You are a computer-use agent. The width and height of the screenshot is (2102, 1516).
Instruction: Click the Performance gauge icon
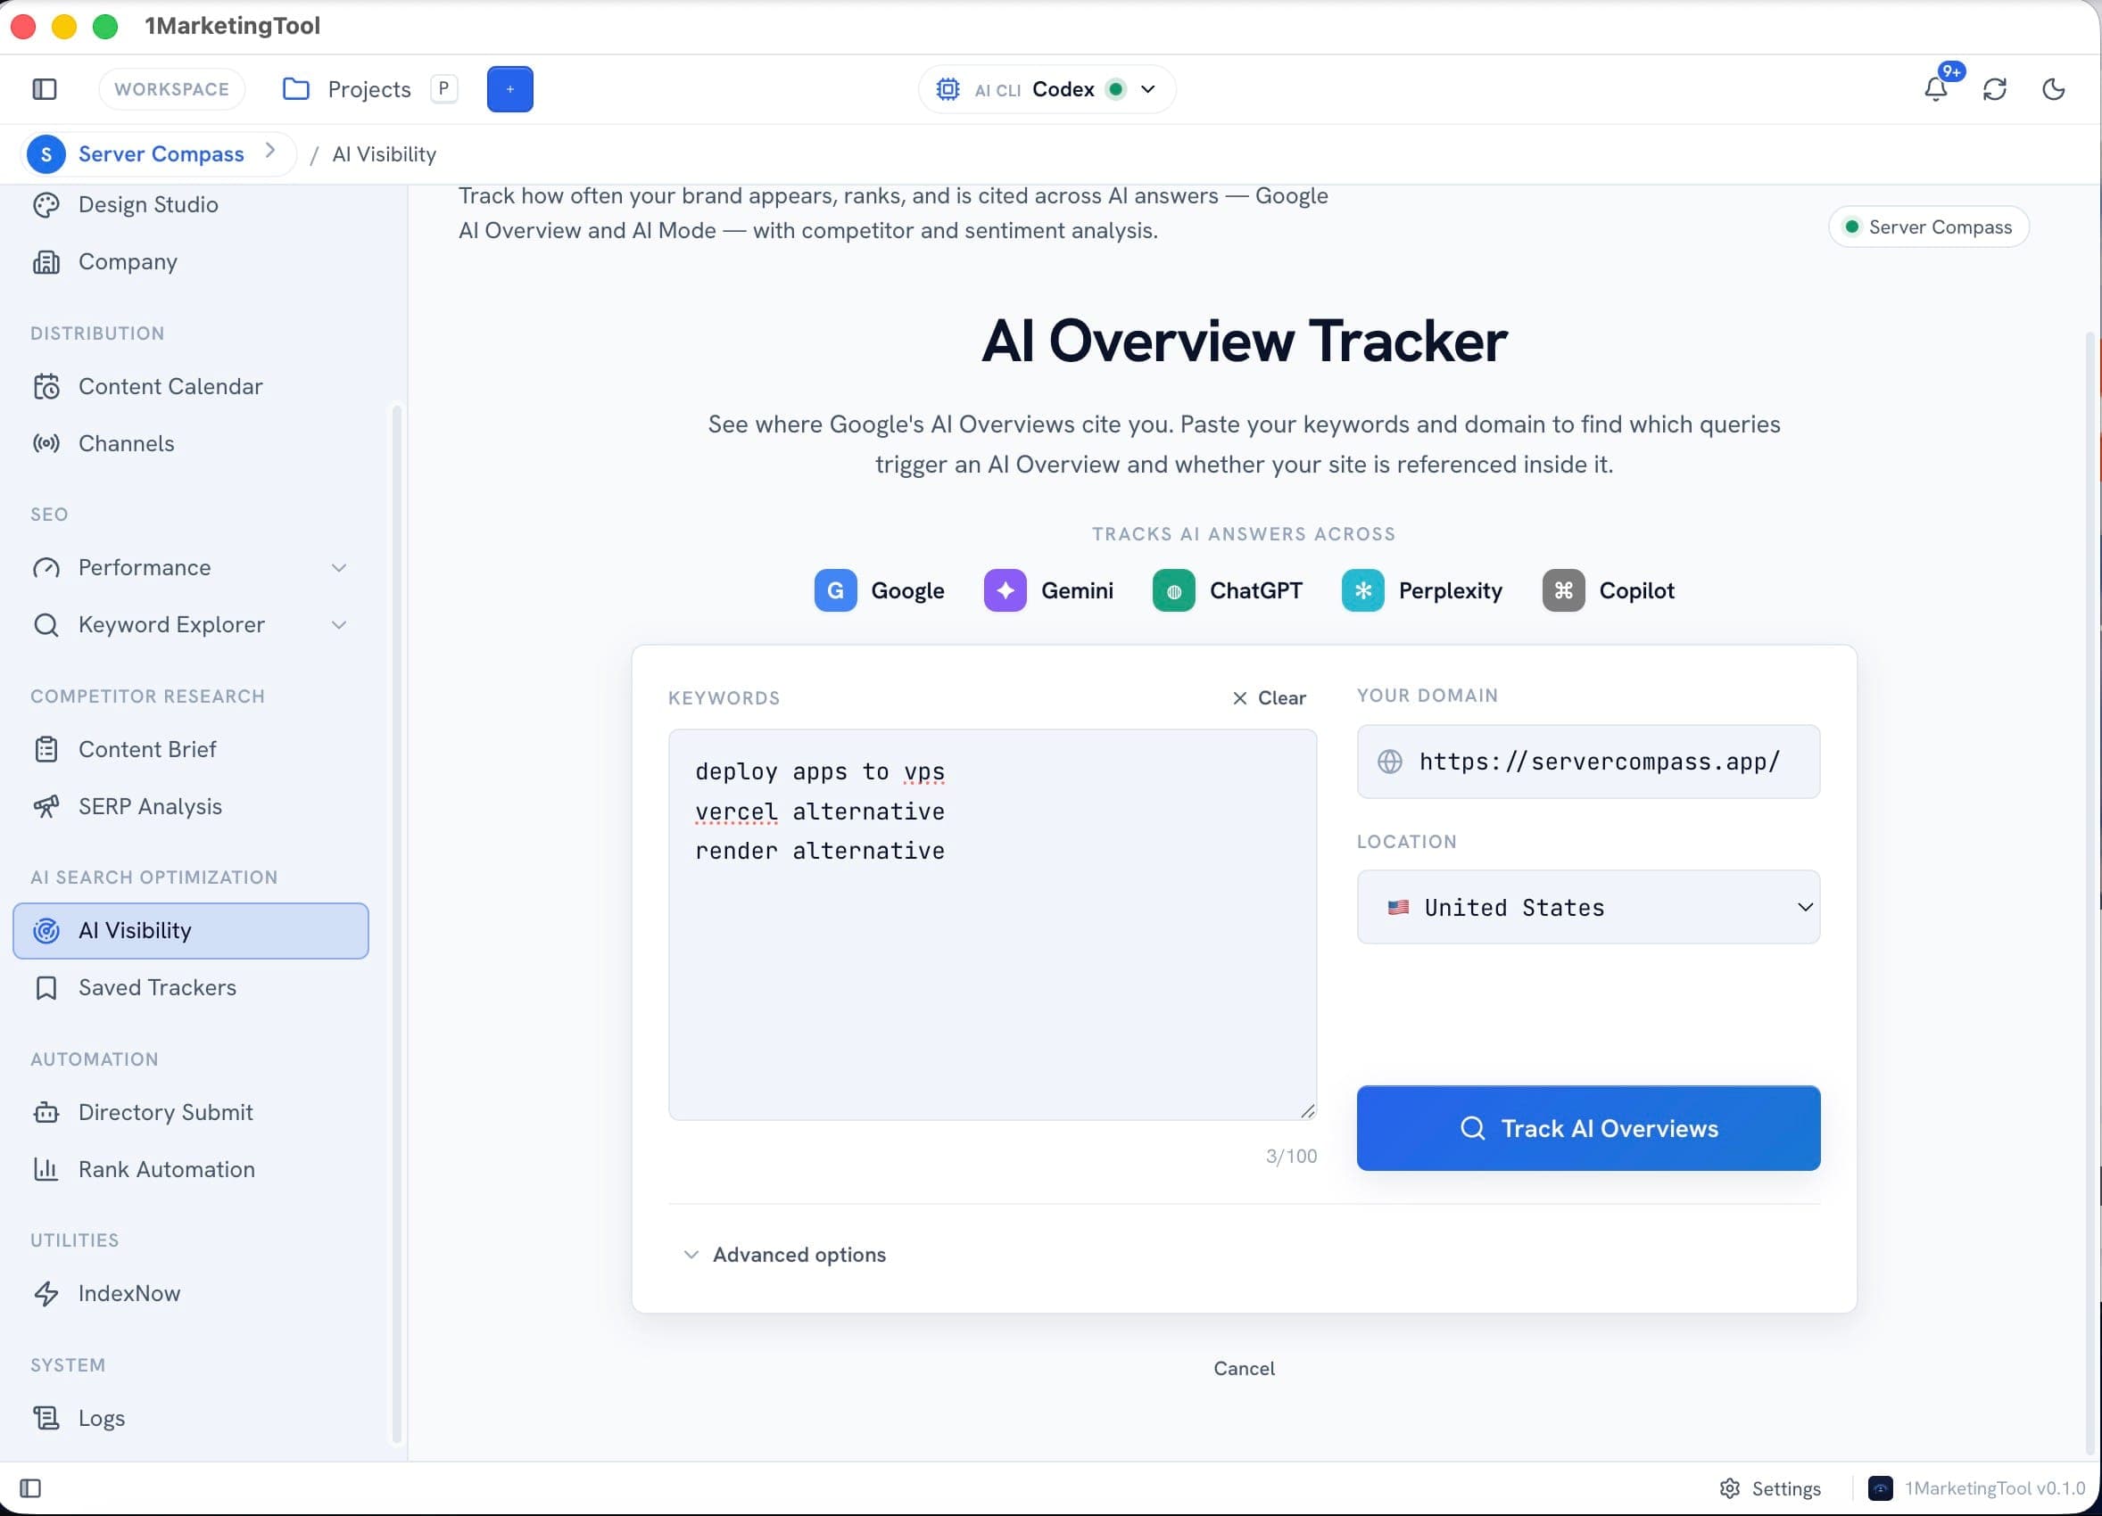46,568
